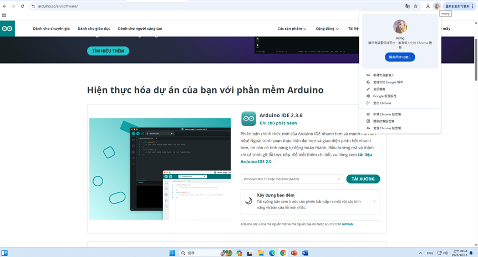Open the Ghi chú phát hành link

(278, 123)
